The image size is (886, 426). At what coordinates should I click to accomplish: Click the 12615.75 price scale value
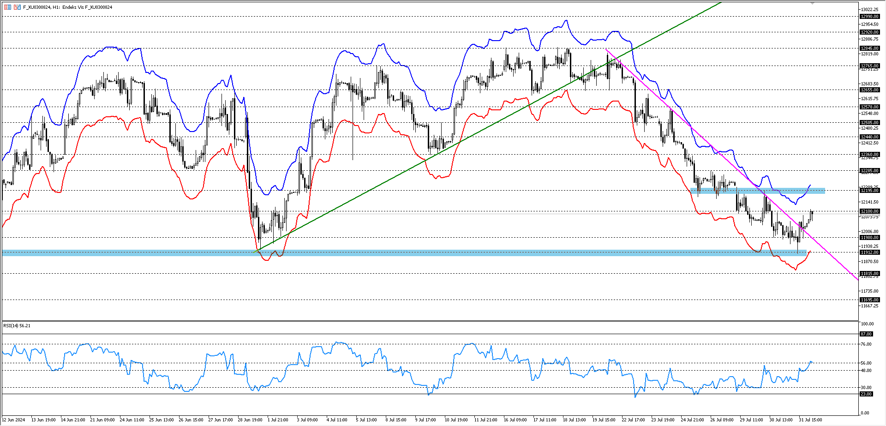[870, 99]
